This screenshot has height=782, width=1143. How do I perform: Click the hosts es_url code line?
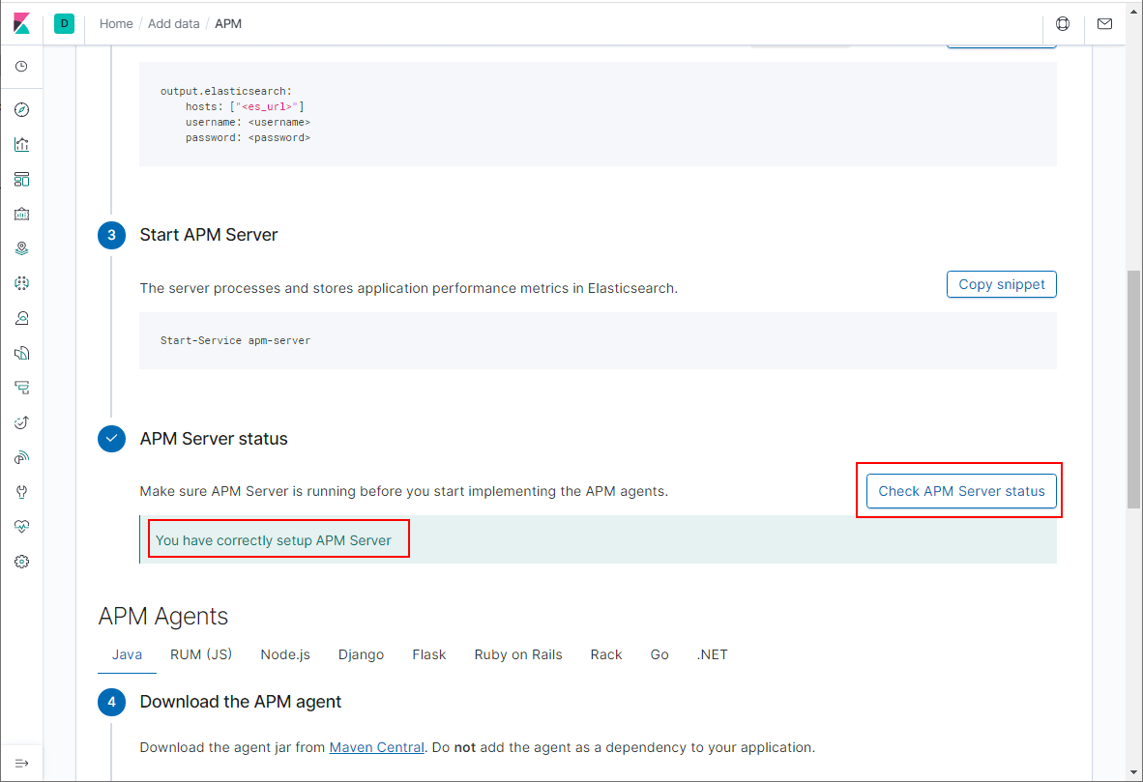pos(245,106)
